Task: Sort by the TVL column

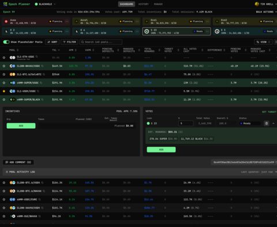Action: coord(56,50)
